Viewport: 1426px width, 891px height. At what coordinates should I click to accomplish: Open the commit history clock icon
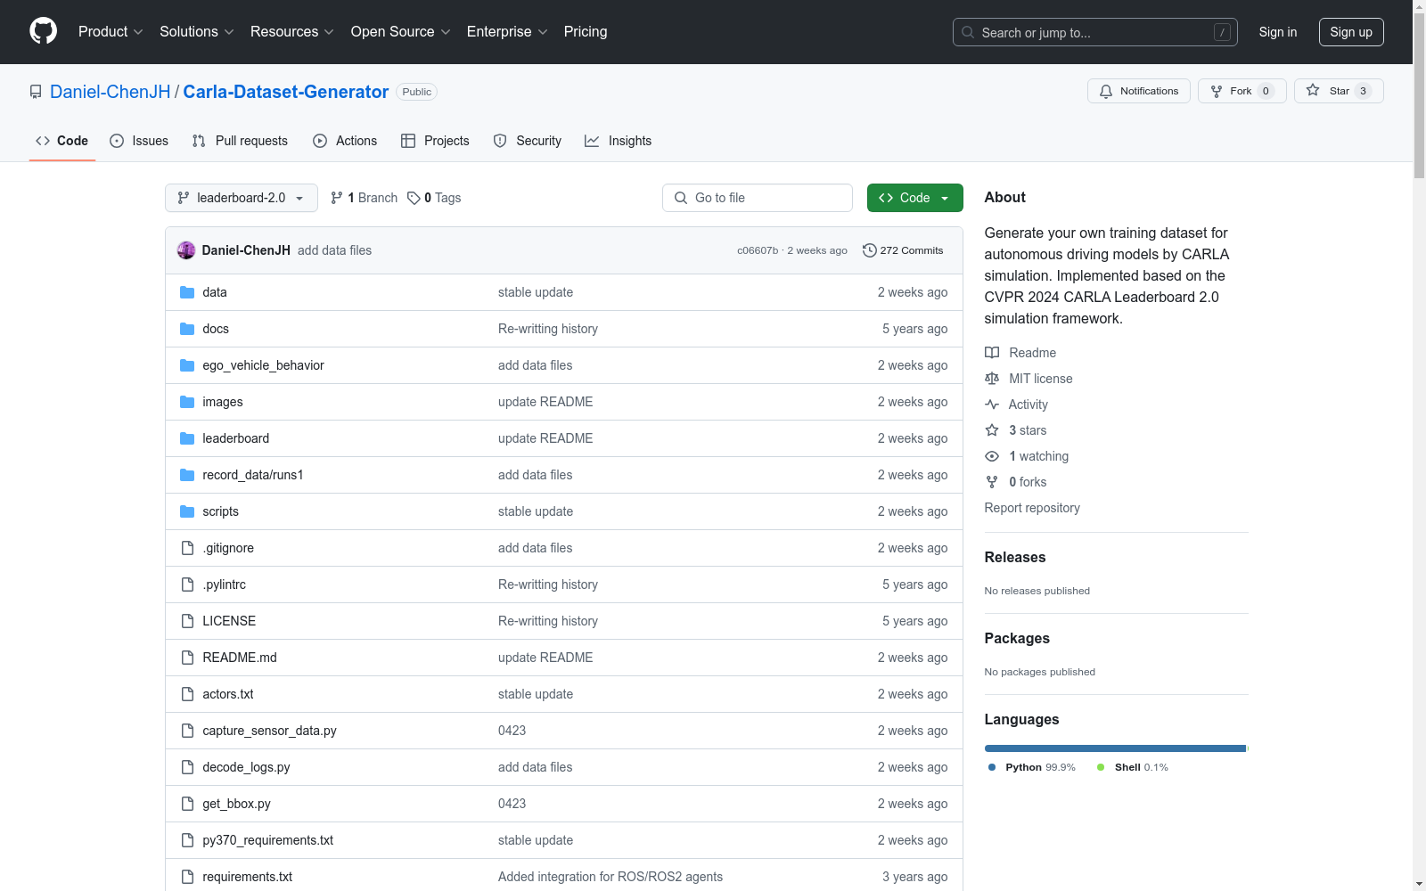click(x=869, y=250)
